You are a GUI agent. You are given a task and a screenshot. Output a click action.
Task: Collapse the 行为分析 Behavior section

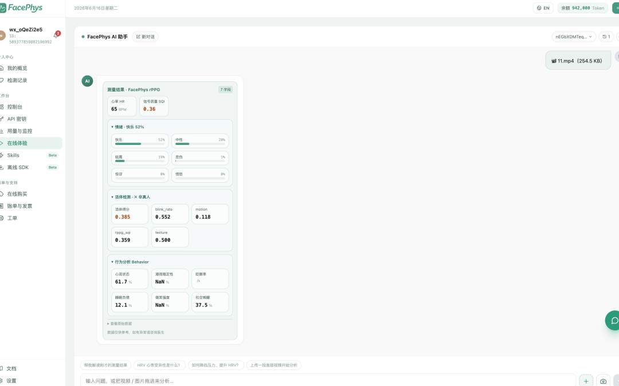point(130,262)
